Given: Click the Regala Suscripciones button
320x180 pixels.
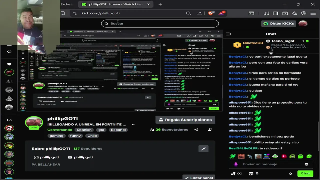Looking at the screenshot, I should click(185, 120).
